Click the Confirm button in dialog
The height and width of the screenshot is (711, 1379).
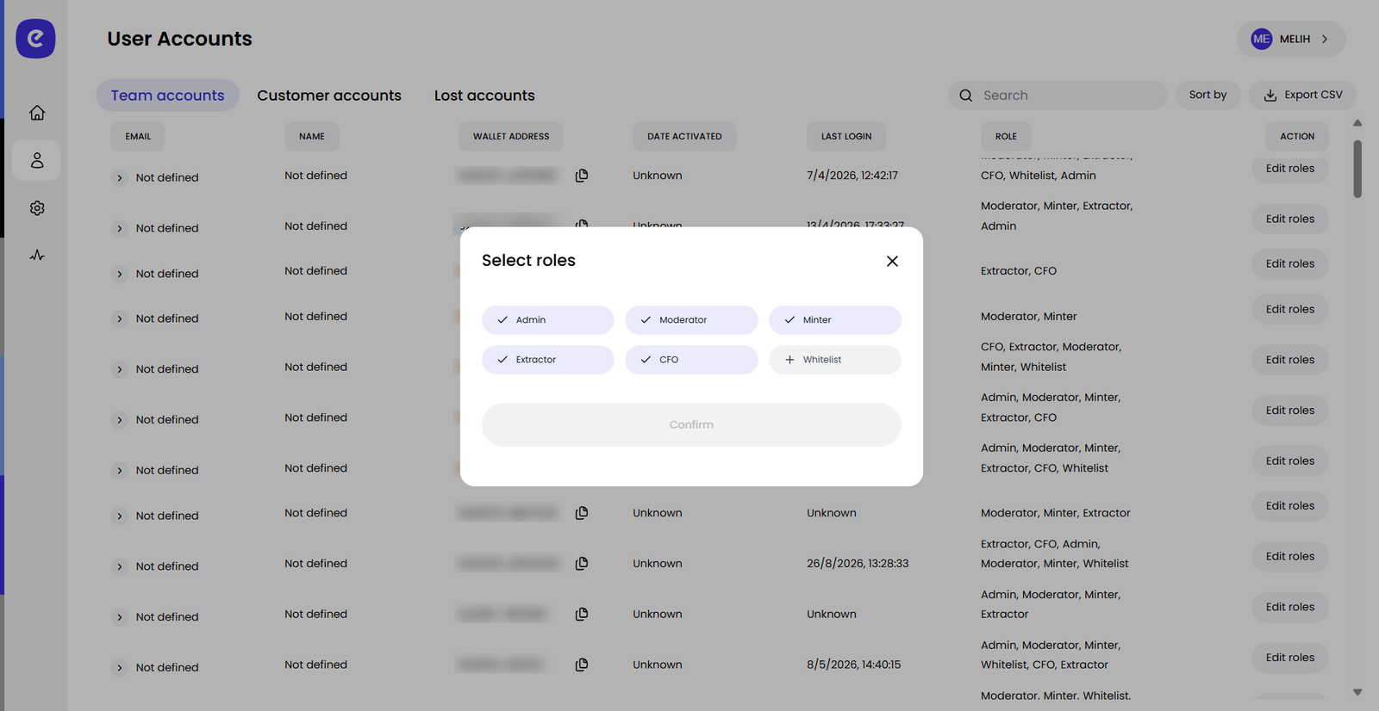click(x=691, y=425)
